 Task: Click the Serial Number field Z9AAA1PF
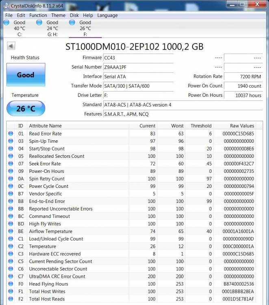[138, 67]
